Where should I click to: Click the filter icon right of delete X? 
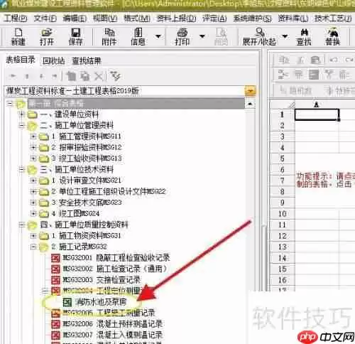click(x=115, y=76)
